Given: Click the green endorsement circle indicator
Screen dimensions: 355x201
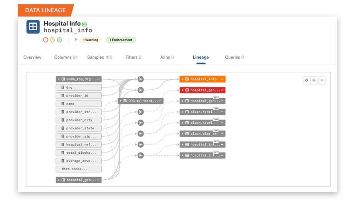Looking at the screenshot, I should click(x=59, y=40).
